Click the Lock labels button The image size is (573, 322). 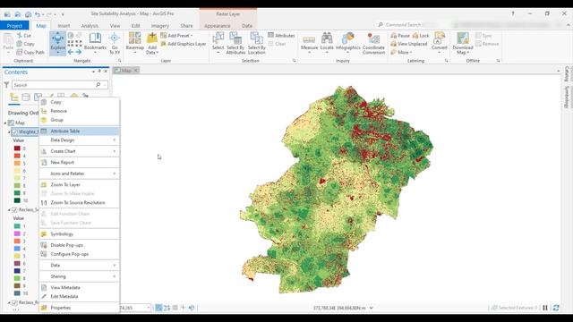click(421, 36)
